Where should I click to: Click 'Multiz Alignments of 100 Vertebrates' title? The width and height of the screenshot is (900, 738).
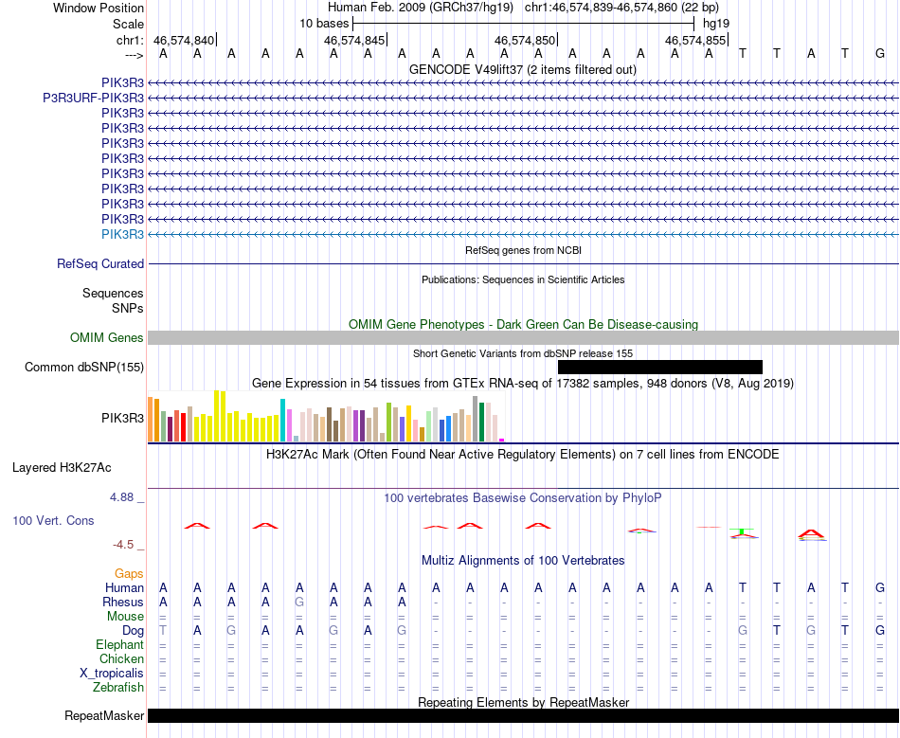click(x=523, y=560)
